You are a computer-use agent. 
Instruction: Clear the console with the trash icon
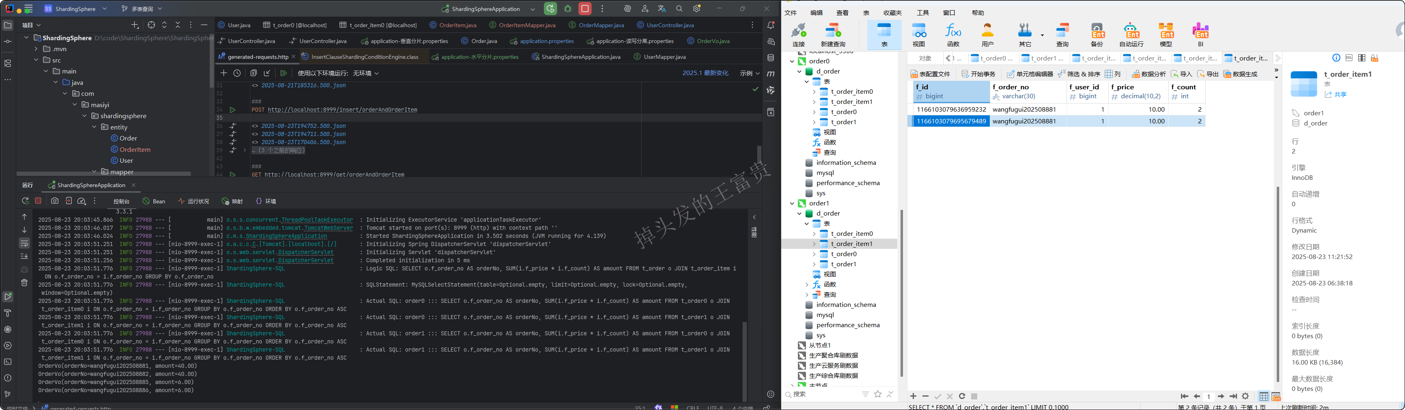pyautogui.click(x=24, y=283)
